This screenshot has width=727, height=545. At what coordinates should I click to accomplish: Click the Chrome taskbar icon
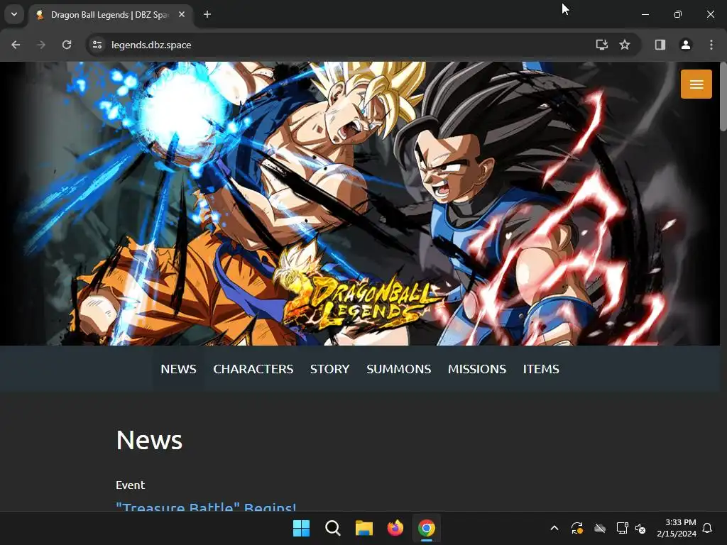427,528
